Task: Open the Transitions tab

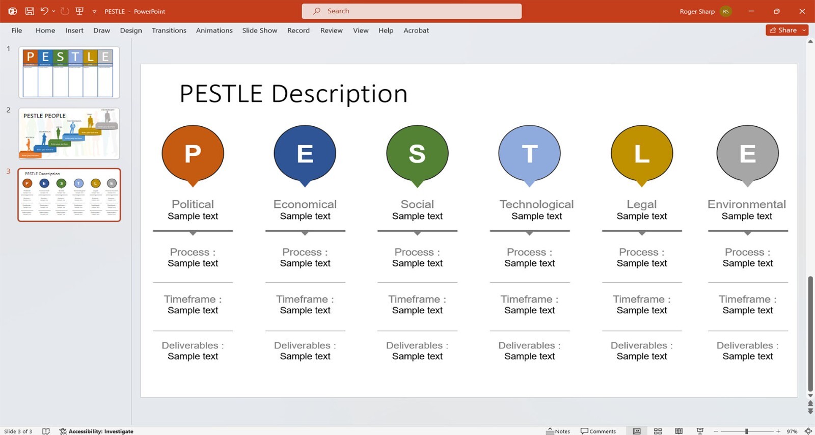Action: tap(169, 31)
